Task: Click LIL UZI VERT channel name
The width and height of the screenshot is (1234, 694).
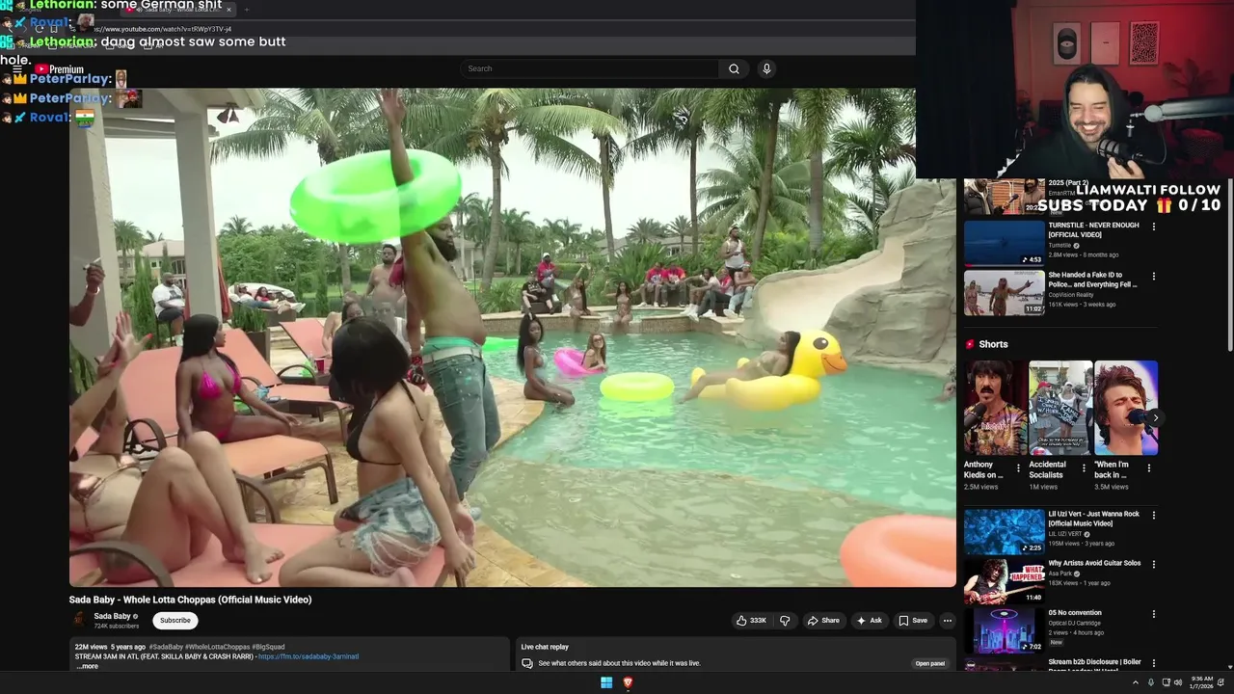Action: tap(1064, 534)
